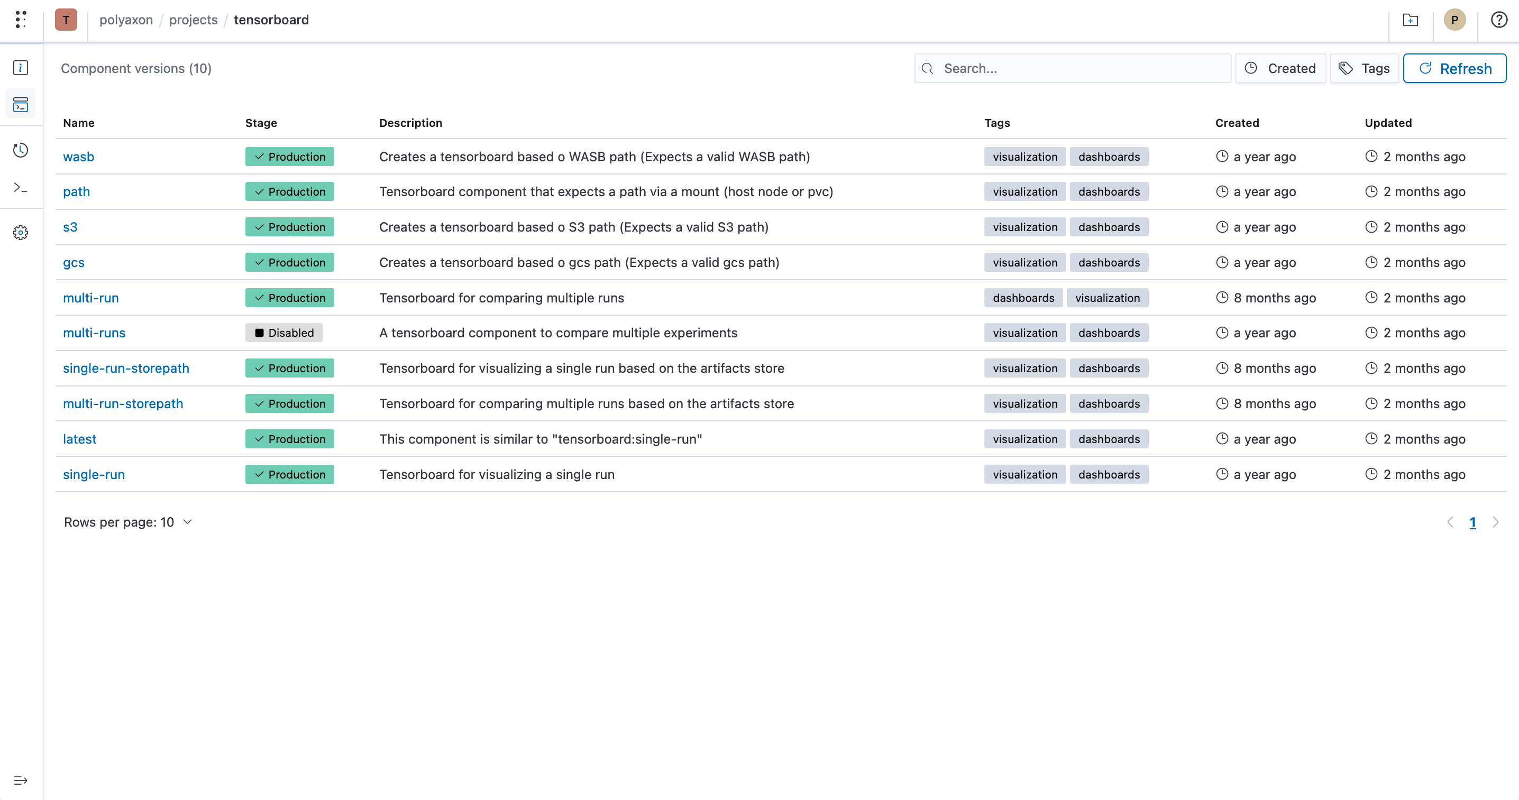This screenshot has height=800, width=1519.
Task: Click visualization tag in gcs row
Action: point(1025,262)
